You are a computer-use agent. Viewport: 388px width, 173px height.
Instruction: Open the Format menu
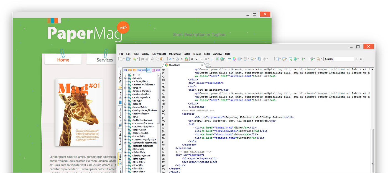pyautogui.click(x=197, y=54)
